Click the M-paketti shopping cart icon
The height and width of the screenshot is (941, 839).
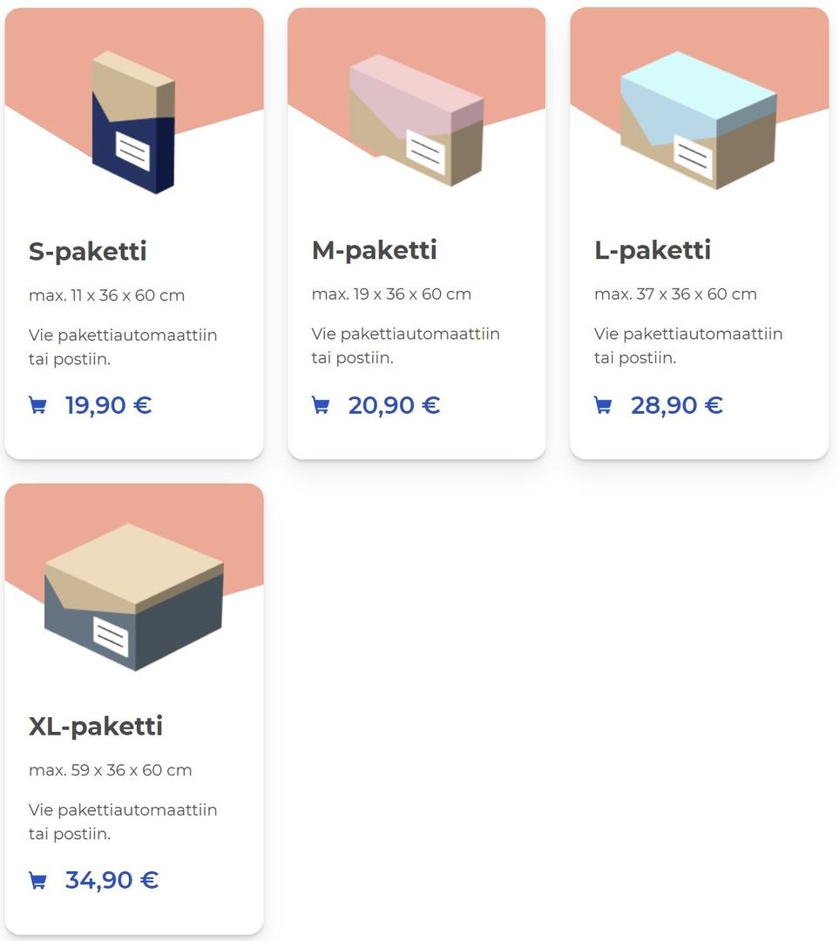321,405
